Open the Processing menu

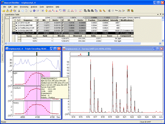tap(24, 7)
